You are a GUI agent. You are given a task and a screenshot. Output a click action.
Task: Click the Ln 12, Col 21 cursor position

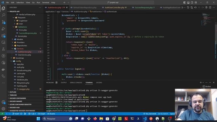point(163,114)
